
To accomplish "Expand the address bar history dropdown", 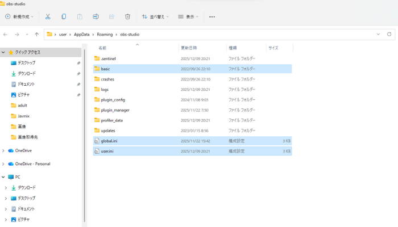I will coord(378,34).
